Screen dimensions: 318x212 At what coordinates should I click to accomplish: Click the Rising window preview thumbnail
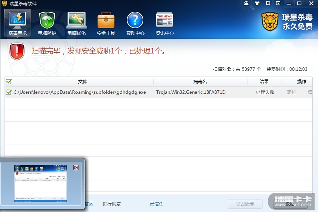tap(41, 184)
